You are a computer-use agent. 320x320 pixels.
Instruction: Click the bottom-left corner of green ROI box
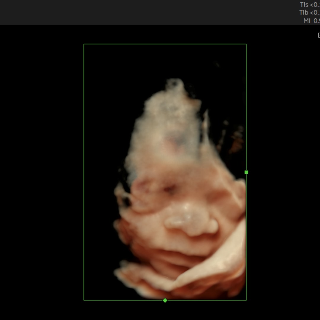(x=84, y=300)
